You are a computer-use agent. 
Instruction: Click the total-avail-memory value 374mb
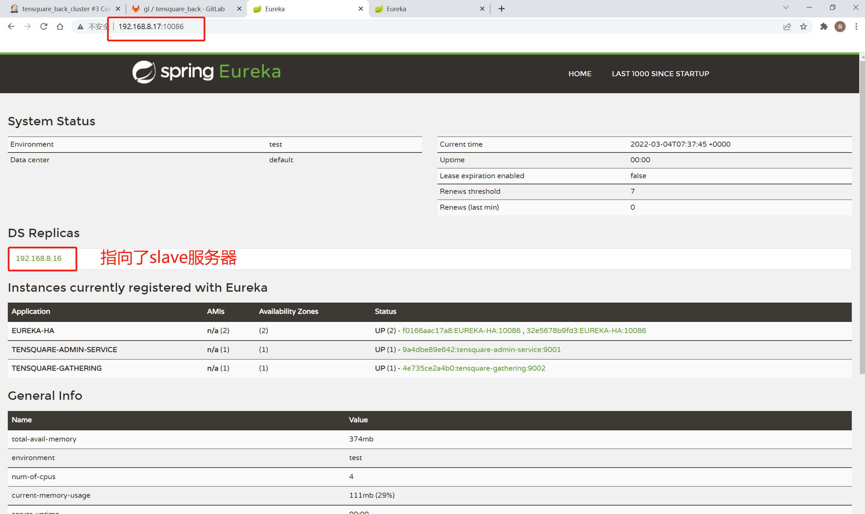[361, 439]
